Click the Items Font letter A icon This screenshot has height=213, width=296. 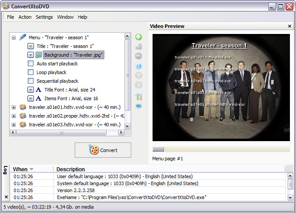(x=39, y=98)
